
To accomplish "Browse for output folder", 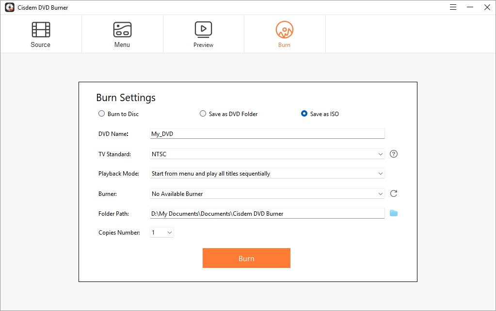I will pos(394,213).
